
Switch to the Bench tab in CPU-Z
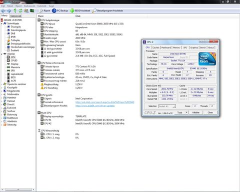[203, 47]
